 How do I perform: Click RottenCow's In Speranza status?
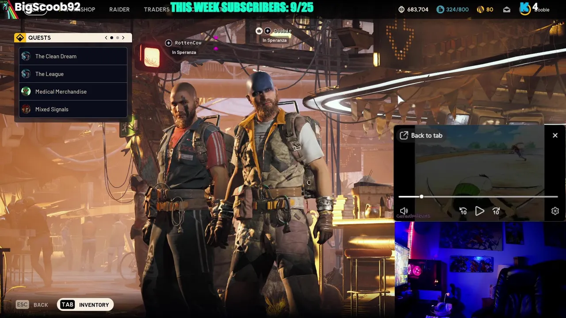coord(184,52)
